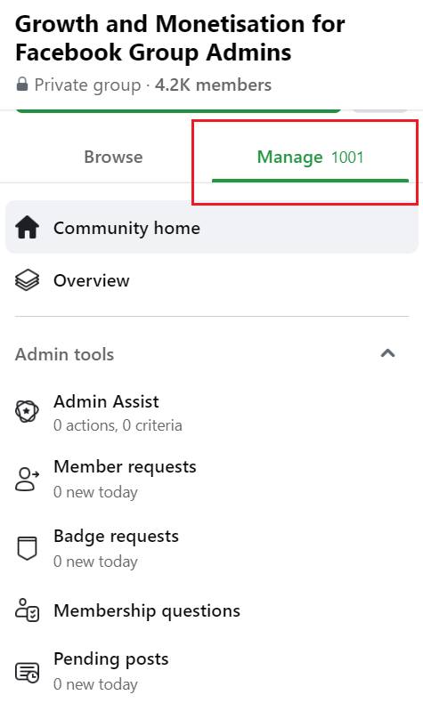Click '0 new today' under Member requests
423x711 pixels.
95,492
